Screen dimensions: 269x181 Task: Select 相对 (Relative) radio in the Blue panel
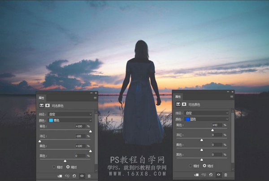(x=190, y=166)
